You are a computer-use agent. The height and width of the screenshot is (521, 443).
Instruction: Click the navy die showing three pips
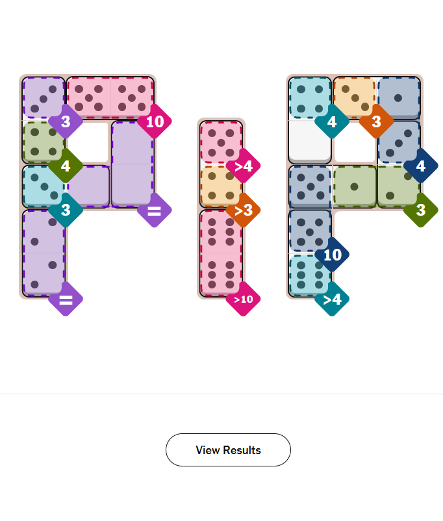coord(398,141)
